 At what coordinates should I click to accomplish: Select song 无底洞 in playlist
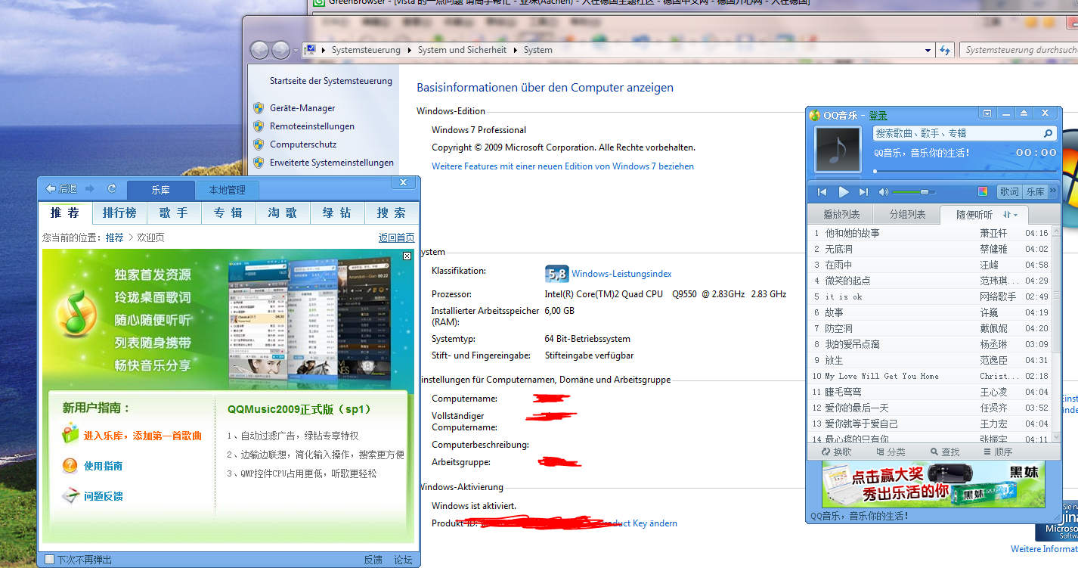tap(930, 249)
